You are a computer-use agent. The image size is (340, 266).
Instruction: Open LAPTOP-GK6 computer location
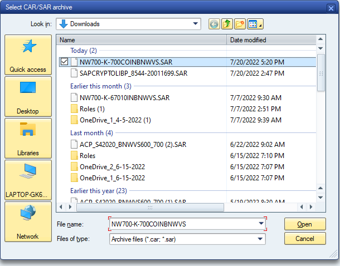click(27, 180)
